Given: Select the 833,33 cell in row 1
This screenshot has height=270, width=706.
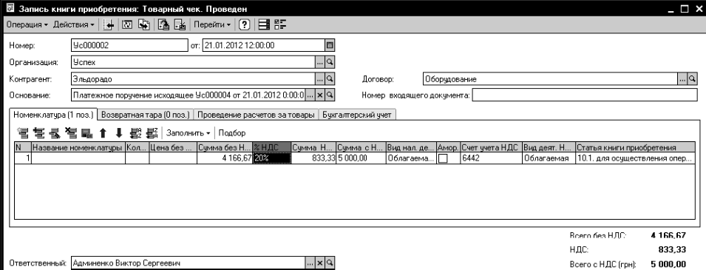Looking at the screenshot, I should pyautogui.click(x=313, y=158).
